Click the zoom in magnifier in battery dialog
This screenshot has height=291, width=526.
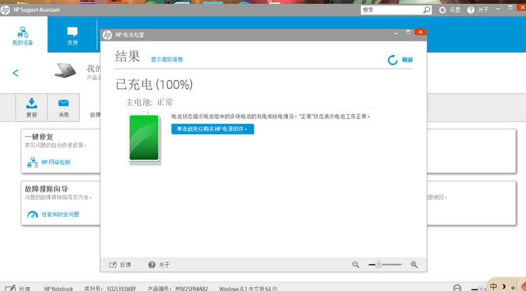click(x=414, y=264)
